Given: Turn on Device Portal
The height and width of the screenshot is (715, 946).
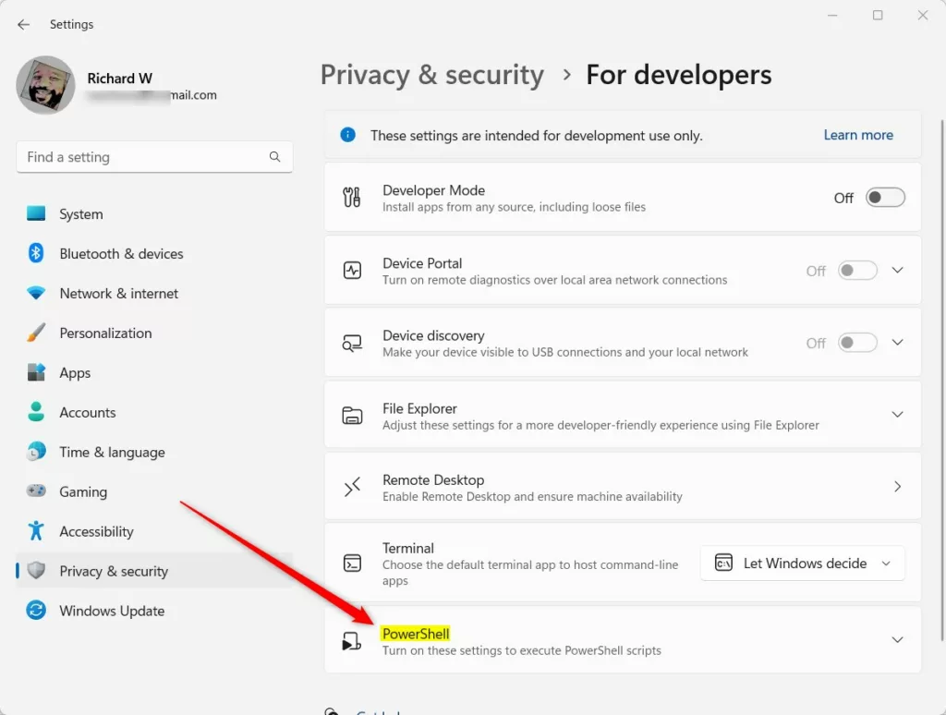Looking at the screenshot, I should tap(856, 270).
